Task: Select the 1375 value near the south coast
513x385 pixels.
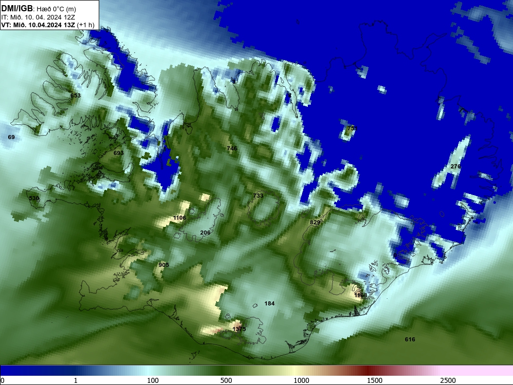Action: [239, 329]
